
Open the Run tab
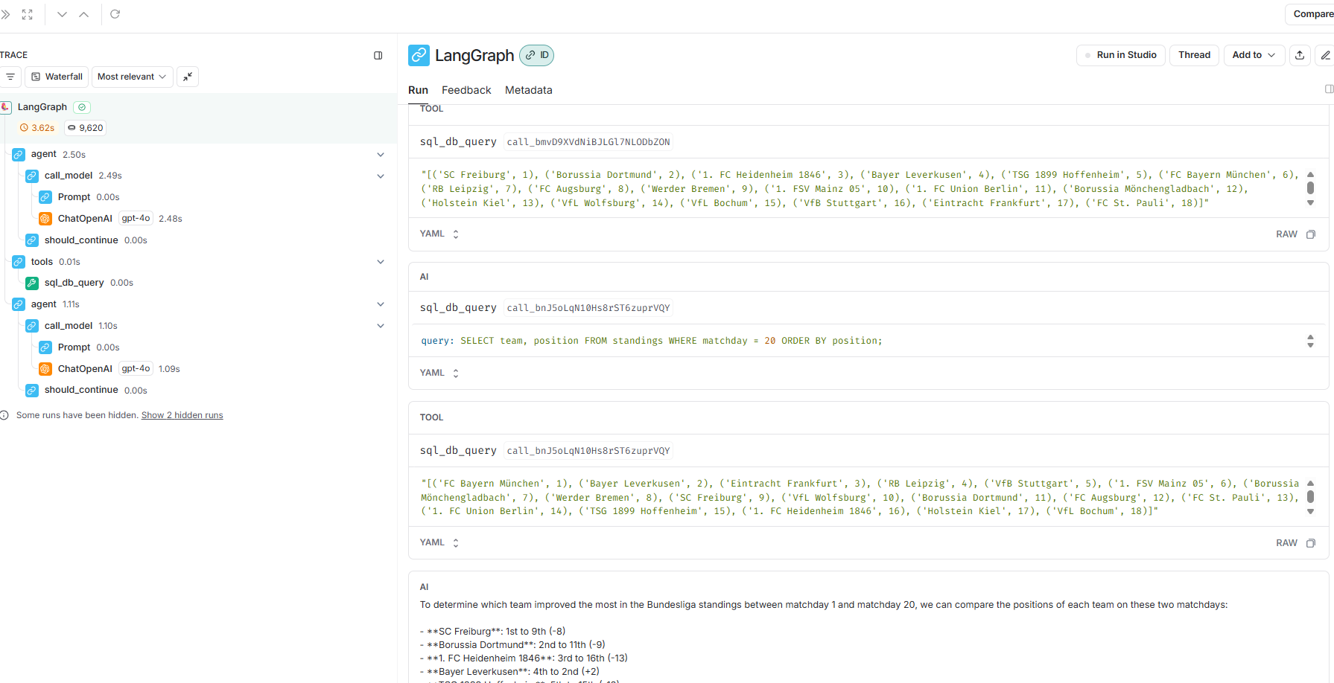click(418, 90)
